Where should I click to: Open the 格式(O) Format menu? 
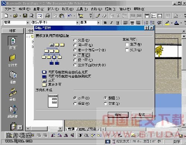[68, 9]
